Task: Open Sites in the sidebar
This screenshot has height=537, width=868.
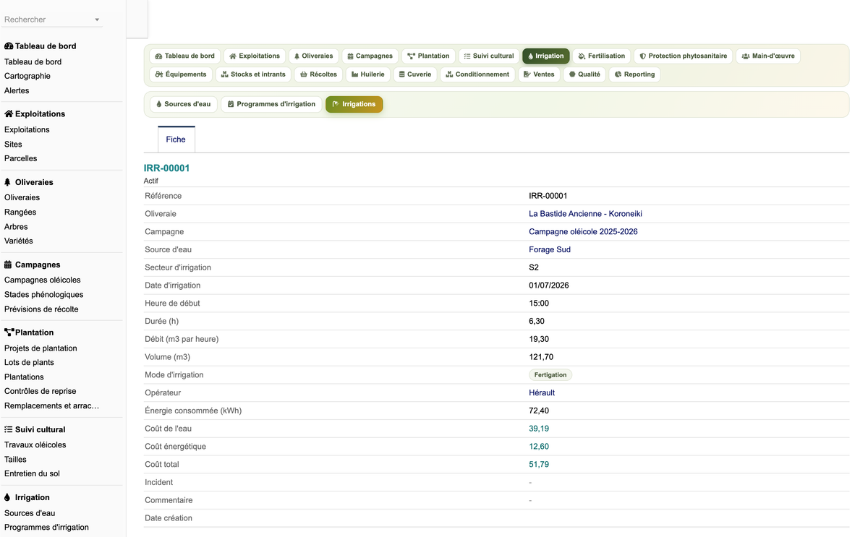Action: pyautogui.click(x=13, y=144)
